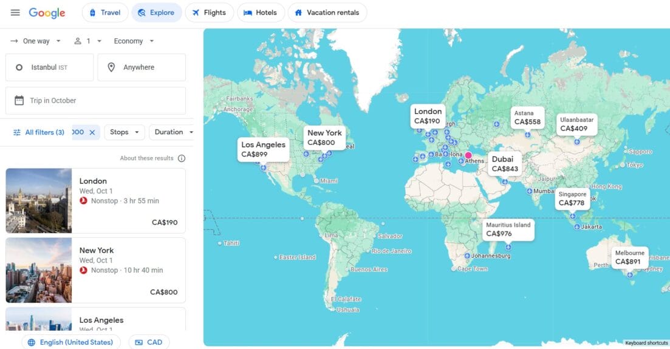Click the Turkish Airlines logo in London card

pos(83,201)
